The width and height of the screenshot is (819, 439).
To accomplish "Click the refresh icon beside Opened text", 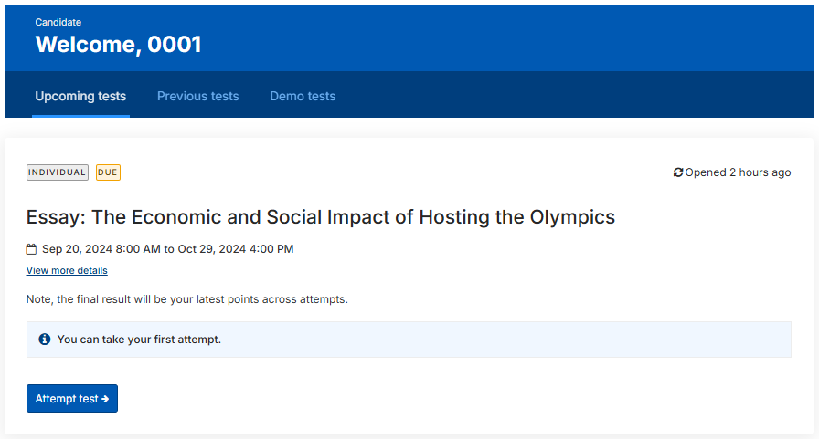I will [678, 172].
